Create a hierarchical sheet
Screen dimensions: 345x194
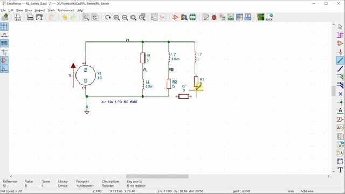tap(340, 136)
